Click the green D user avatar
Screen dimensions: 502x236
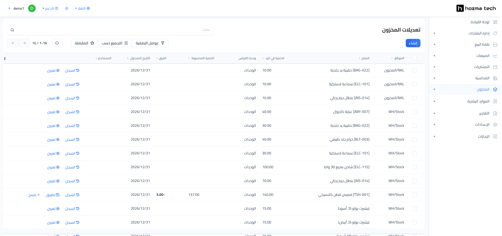tap(32, 8)
